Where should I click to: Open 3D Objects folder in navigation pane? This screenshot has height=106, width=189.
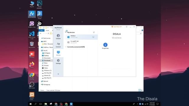(46, 53)
